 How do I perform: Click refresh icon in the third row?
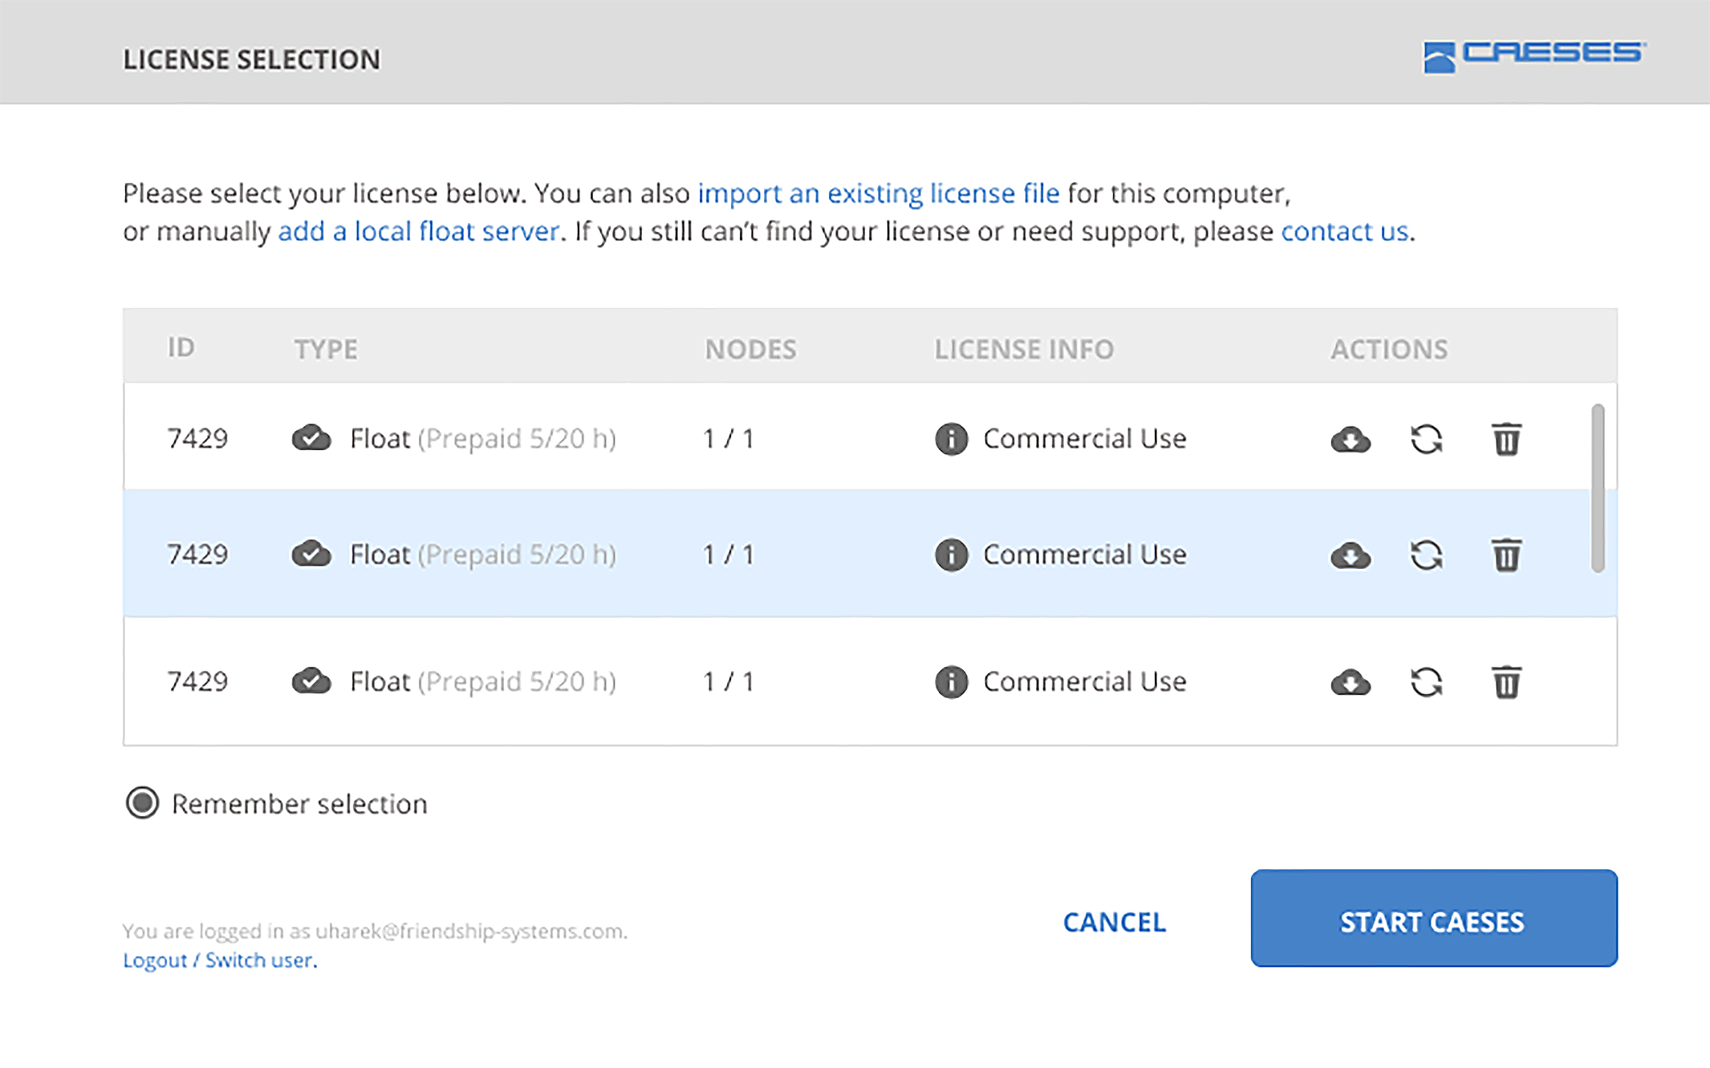click(x=1426, y=682)
